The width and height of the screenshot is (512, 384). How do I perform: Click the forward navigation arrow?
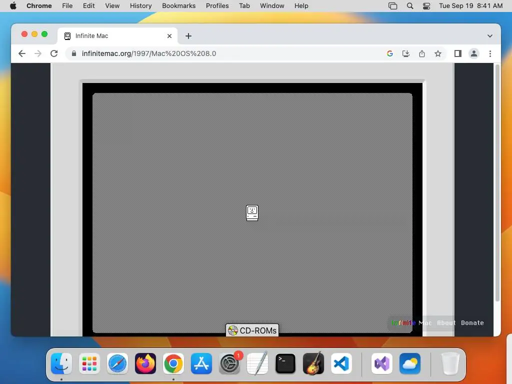(x=38, y=53)
